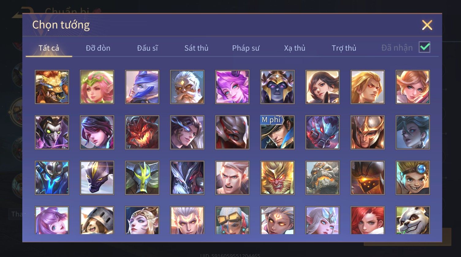Pick the stone golem hero portrait
461x257 pixels.
tap(322, 178)
